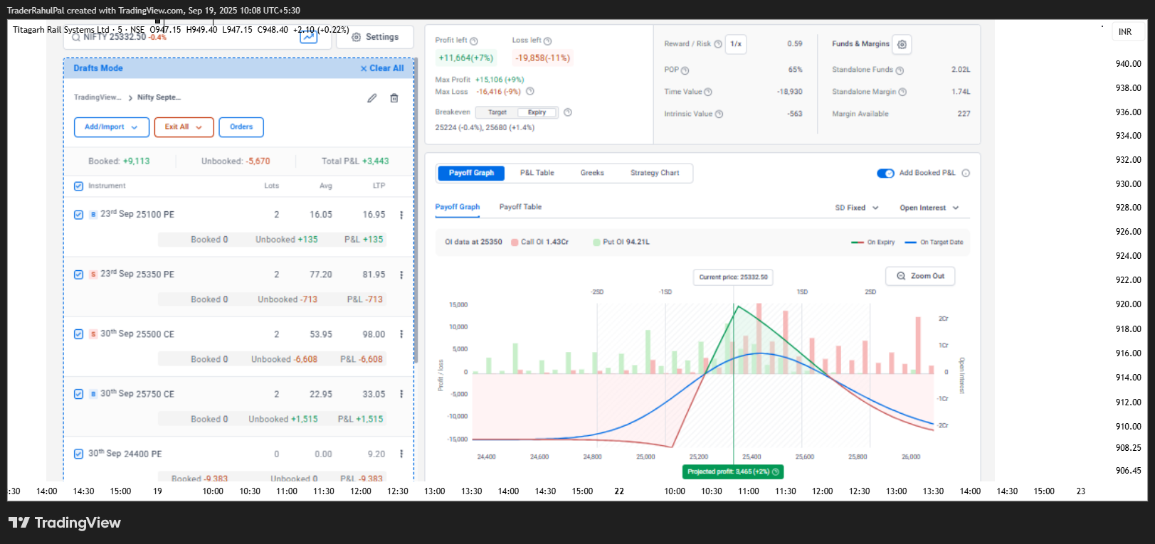The height and width of the screenshot is (544, 1155).
Task: Open the kebab menu for 30th Sep 25500 CE
Action: 401,334
